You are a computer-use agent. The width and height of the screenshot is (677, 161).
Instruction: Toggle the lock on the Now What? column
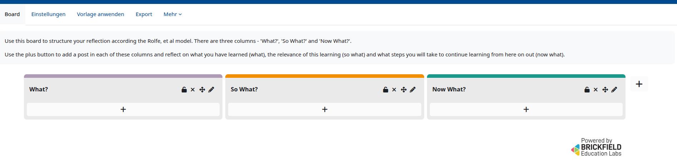pos(587,90)
